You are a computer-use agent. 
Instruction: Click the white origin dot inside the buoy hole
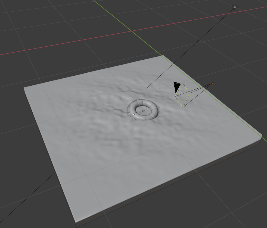click(x=143, y=111)
